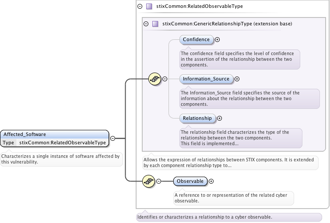Collapse the lower sequence group before Observable
330x223 pixels.
click(159, 181)
